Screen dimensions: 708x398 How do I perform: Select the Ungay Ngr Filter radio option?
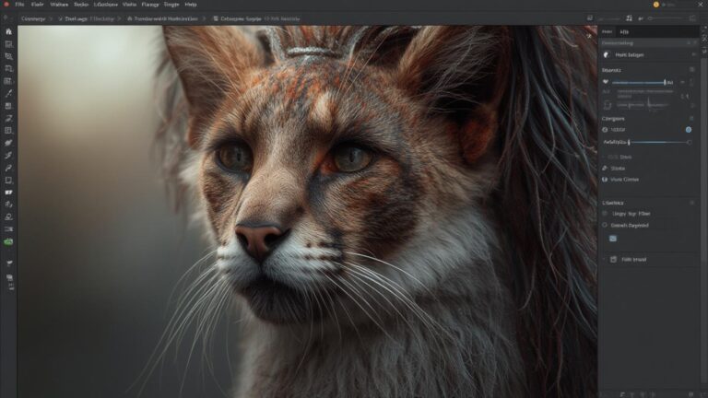(605, 214)
